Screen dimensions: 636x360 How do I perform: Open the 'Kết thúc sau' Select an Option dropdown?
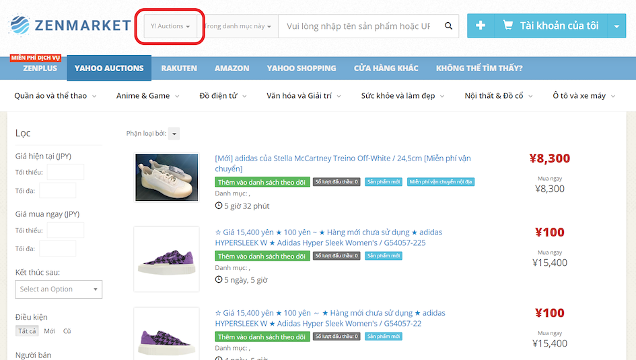pyautogui.click(x=59, y=289)
